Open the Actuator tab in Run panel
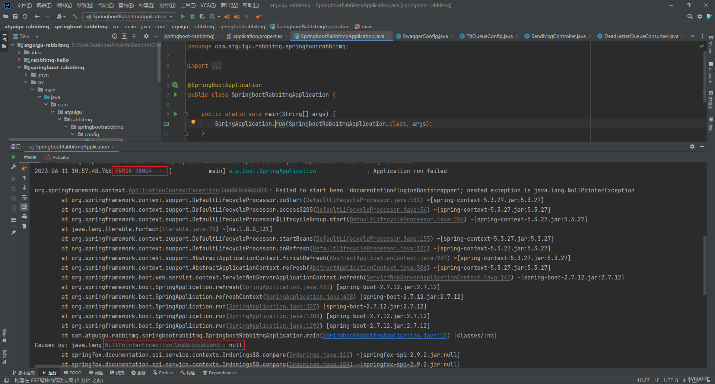This screenshot has width=715, height=384. coord(58,157)
